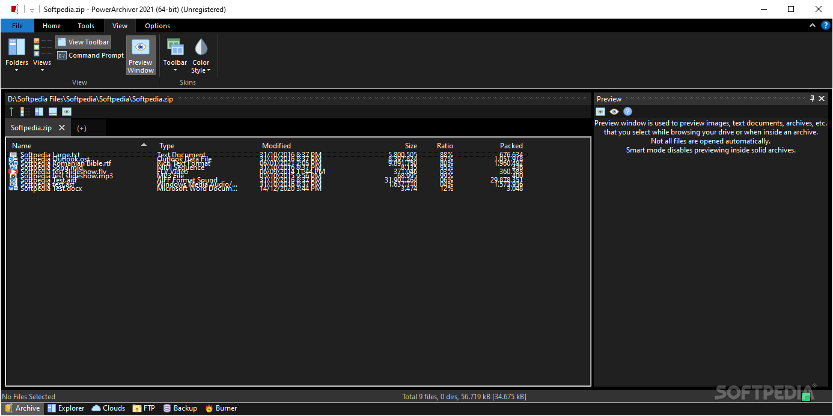
Task: Click the Word icon beside Softpedia Test.docx
Action: [13, 188]
